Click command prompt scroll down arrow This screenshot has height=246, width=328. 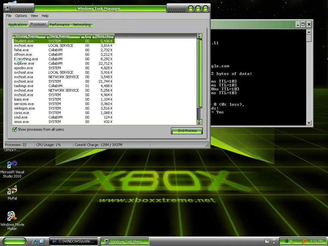(309, 123)
